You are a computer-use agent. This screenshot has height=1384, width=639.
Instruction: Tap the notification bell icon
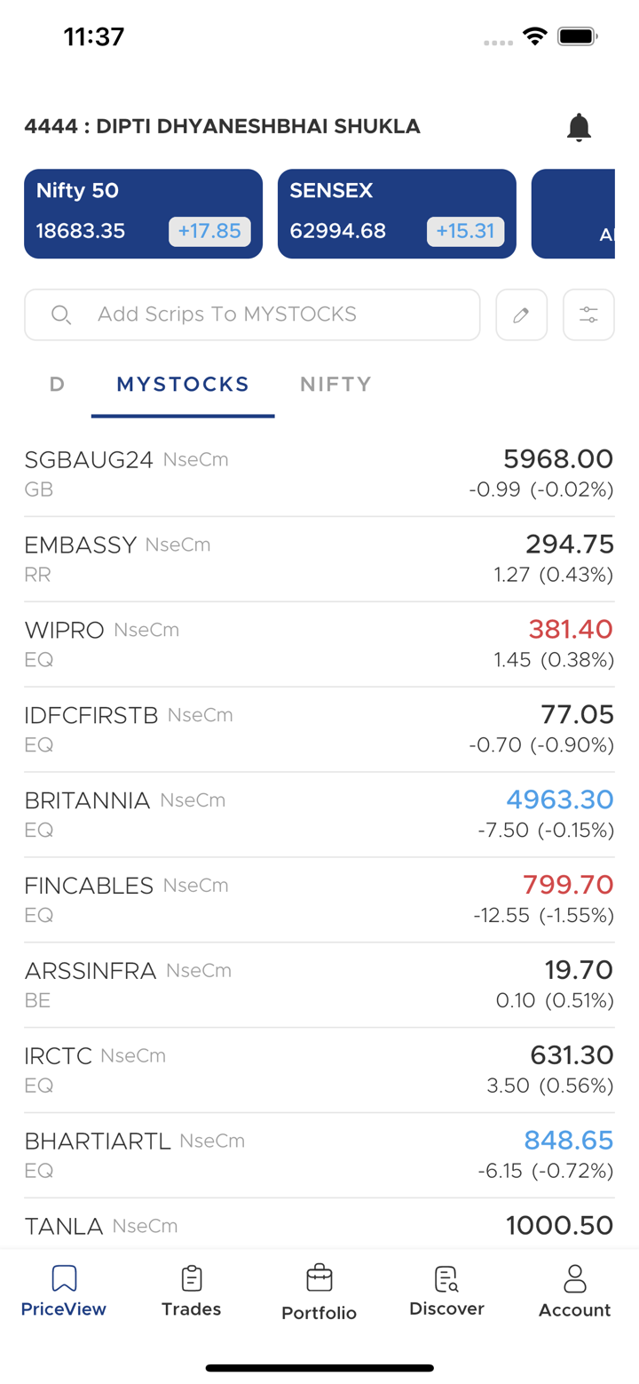coord(579,127)
